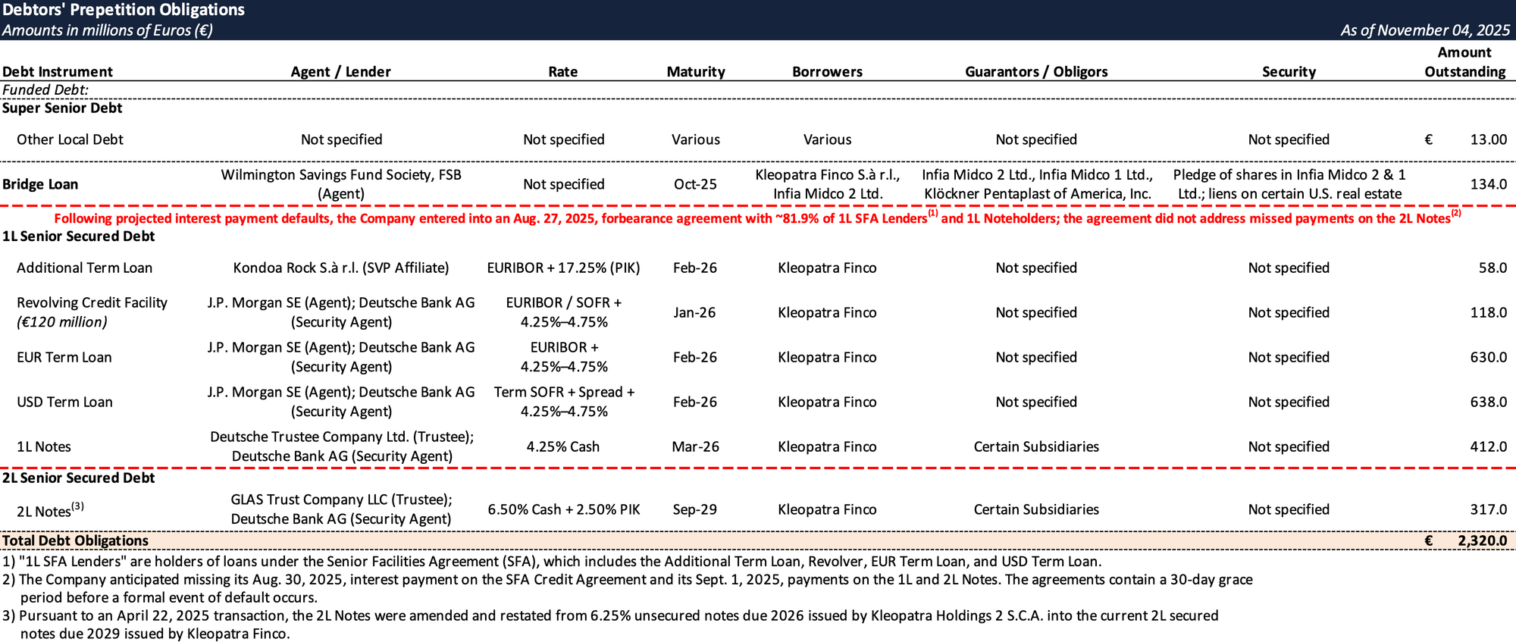
Task: Select the USD Term Loan amount 638.0
Action: 1488,402
